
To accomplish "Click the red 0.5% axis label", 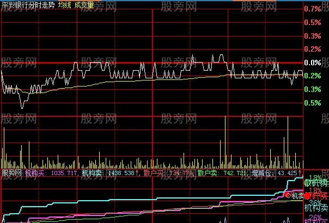I will click(312, 23).
